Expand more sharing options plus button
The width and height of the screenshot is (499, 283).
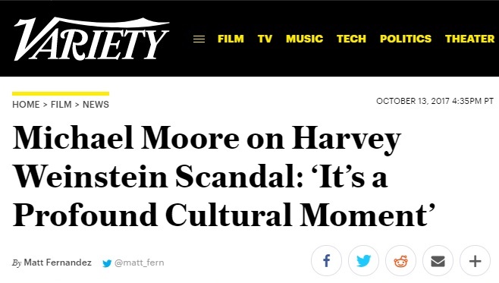click(x=475, y=261)
